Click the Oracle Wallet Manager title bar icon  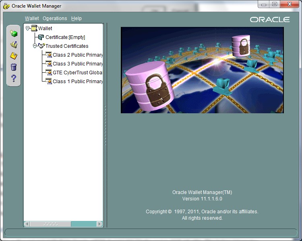6,6
